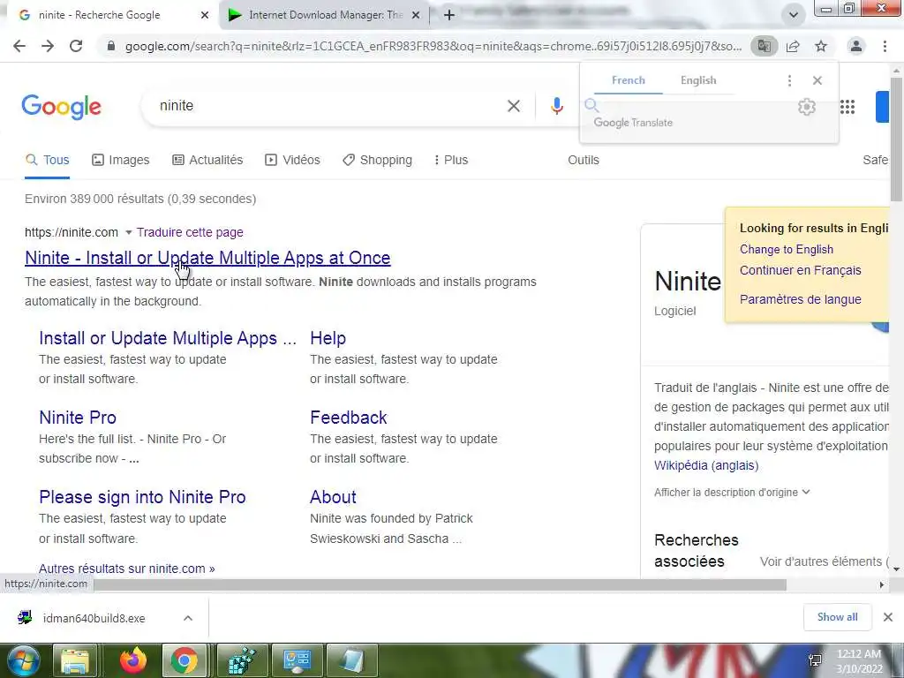Reload the Google search page
The height and width of the screenshot is (678, 904).
[x=76, y=46]
